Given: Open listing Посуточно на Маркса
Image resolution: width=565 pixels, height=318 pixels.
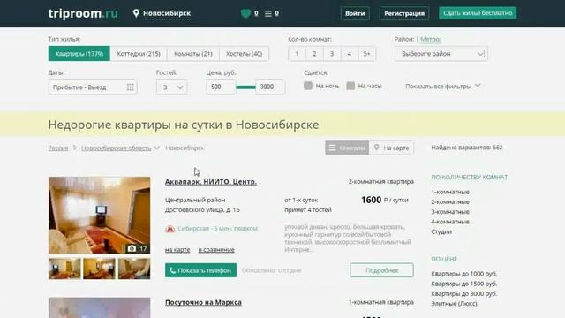Looking at the screenshot, I should click(203, 302).
